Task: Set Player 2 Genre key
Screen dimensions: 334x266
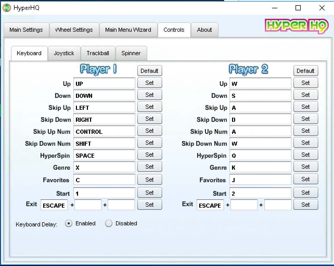Action: pos(306,167)
